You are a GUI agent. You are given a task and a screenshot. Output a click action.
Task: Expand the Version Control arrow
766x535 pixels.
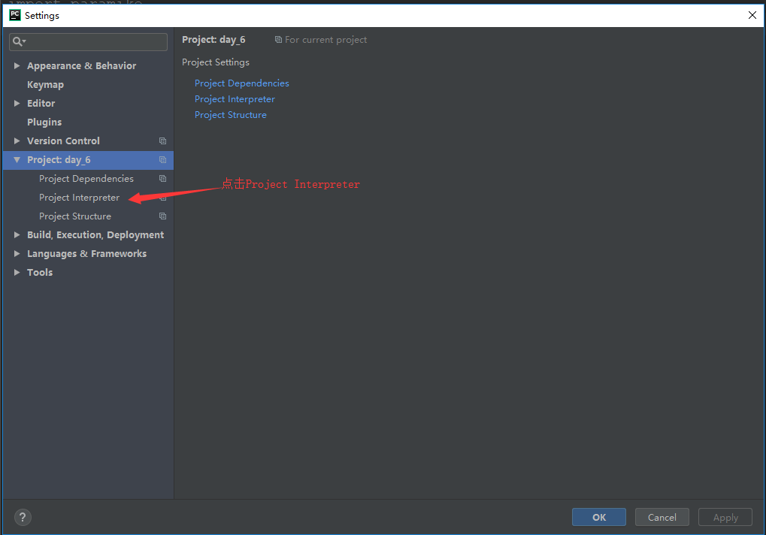17,141
